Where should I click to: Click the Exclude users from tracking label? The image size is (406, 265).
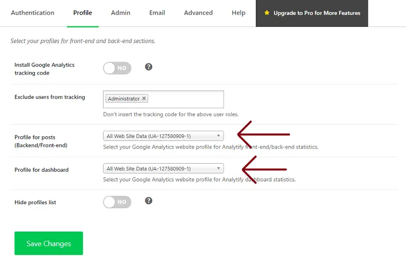click(50, 97)
